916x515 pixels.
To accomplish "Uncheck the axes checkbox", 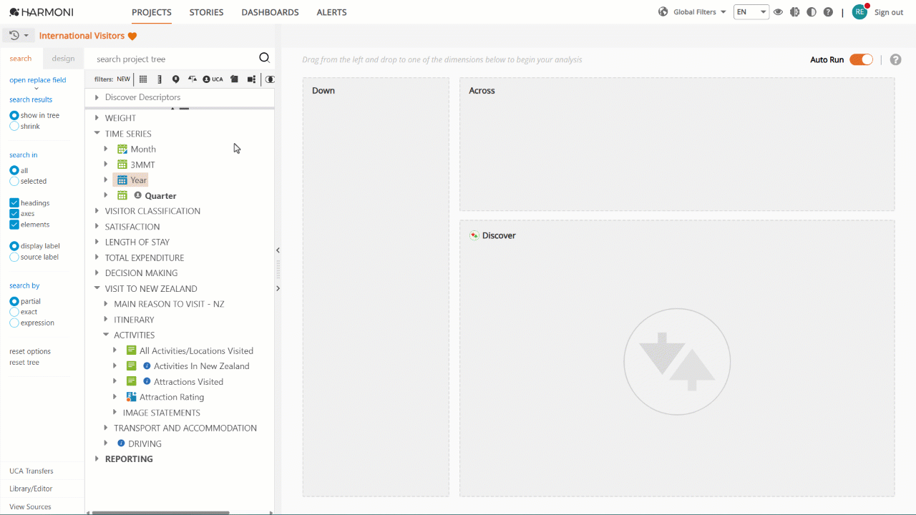I will [x=14, y=214].
